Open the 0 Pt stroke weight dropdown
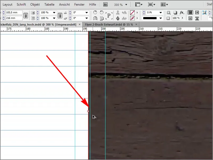This screenshot has height=160, width=213. tap(161, 13)
